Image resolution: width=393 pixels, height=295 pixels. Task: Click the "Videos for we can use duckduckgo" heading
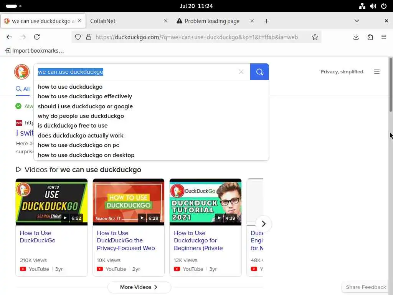(x=78, y=170)
